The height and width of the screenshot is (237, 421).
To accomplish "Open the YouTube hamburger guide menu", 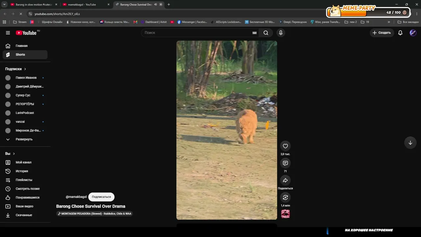I will click(x=8, y=33).
